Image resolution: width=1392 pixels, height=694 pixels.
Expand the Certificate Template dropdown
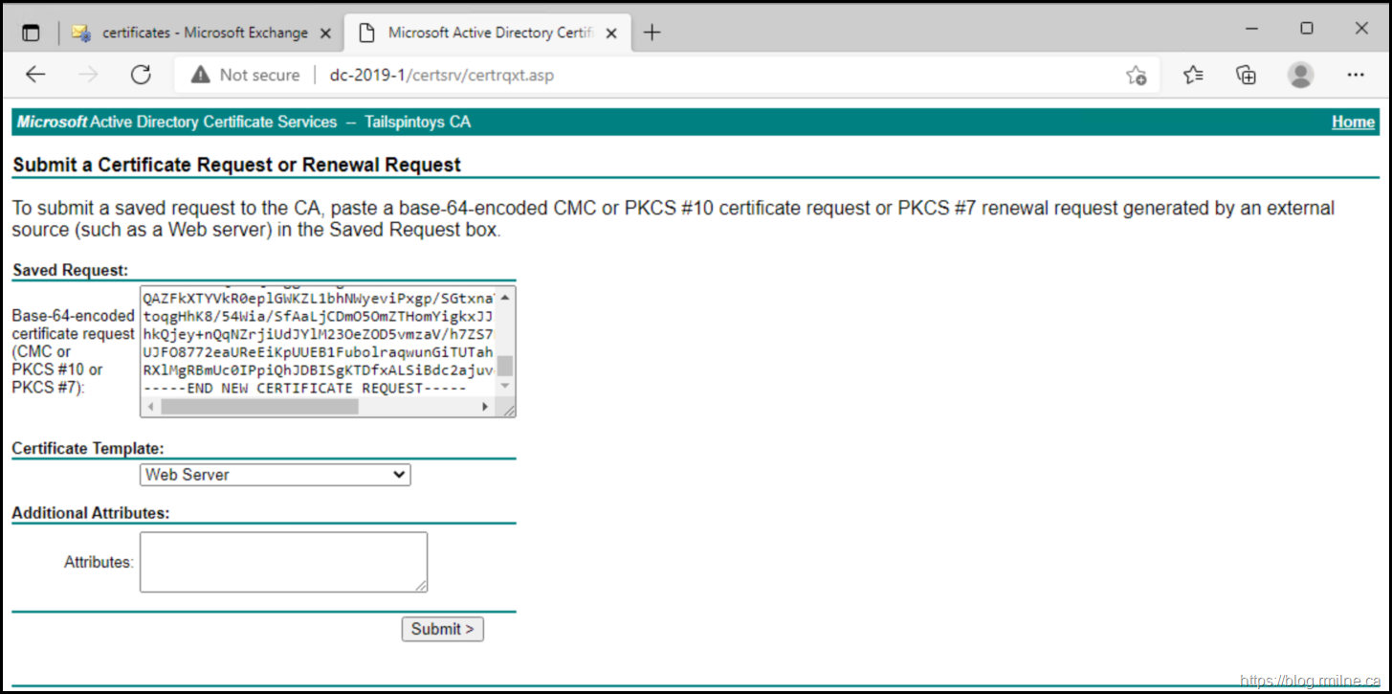(x=275, y=475)
